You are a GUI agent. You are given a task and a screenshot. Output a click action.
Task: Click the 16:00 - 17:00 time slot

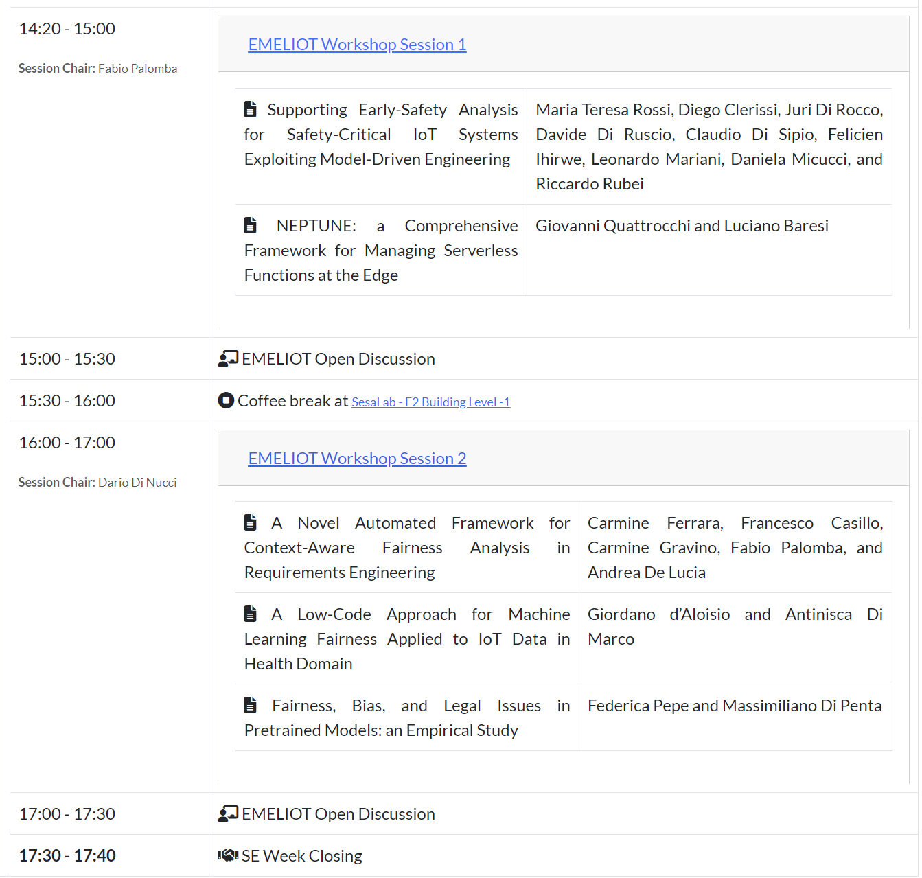[x=67, y=443]
